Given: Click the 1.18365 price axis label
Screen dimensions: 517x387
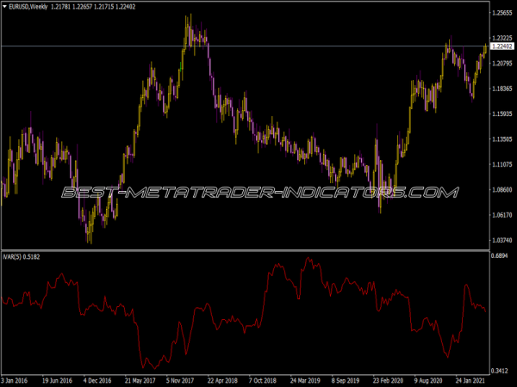Looking at the screenshot, I should coord(501,89).
